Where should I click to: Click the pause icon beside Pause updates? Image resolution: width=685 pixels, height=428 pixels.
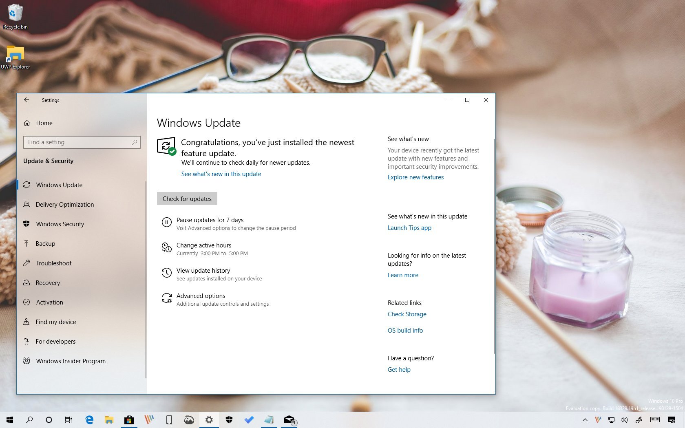click(167, 222)
